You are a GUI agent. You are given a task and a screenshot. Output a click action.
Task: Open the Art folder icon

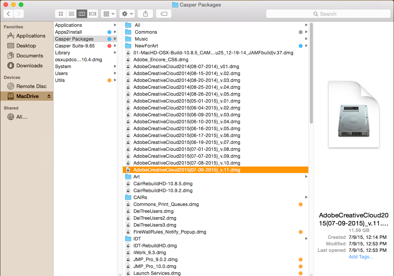click(x=128, y=176)
